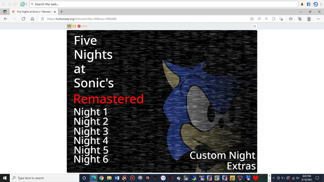Screen dimensions: 324x182
Task: Add this page to favorites
Action: click(x=281, y=19)
